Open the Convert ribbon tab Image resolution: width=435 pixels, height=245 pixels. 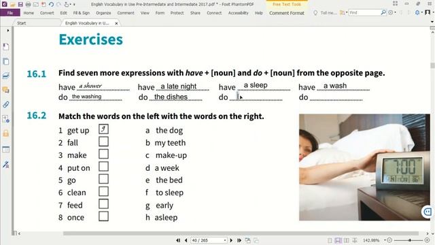tap(47, 13)
